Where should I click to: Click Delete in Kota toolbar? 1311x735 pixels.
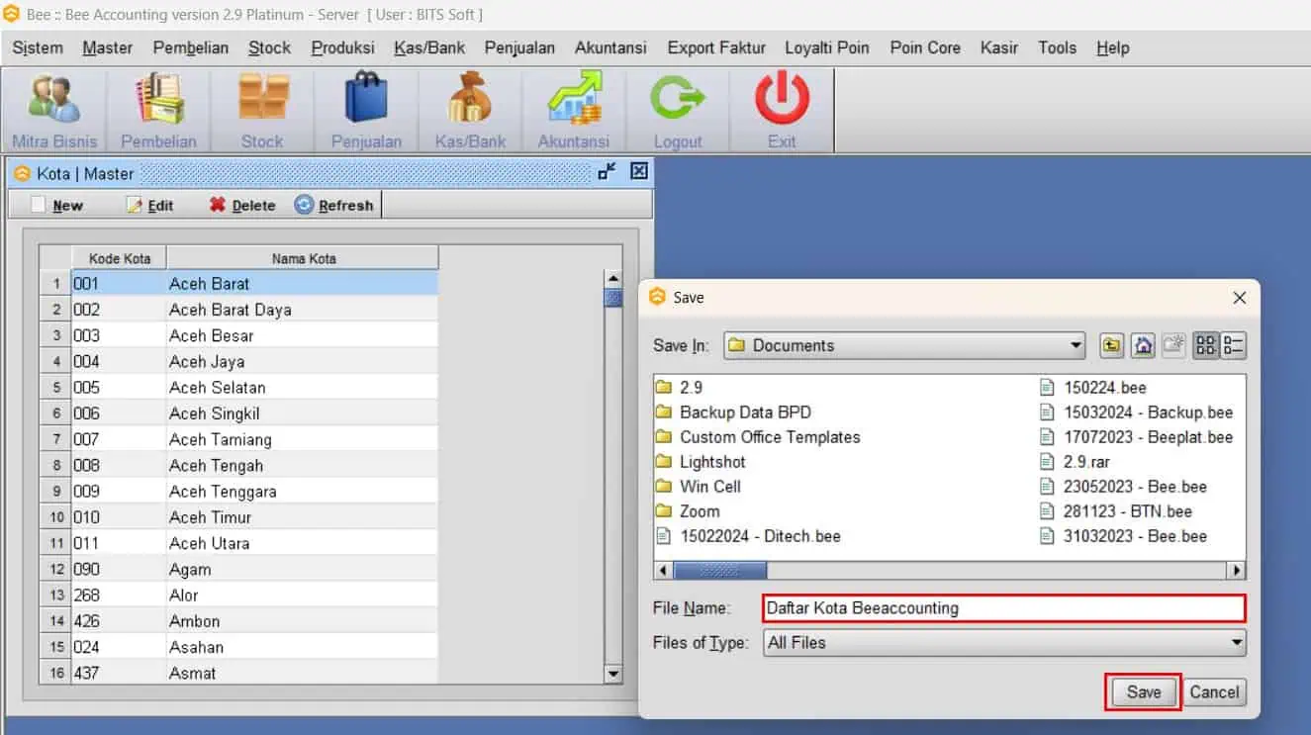pos(242,205)
